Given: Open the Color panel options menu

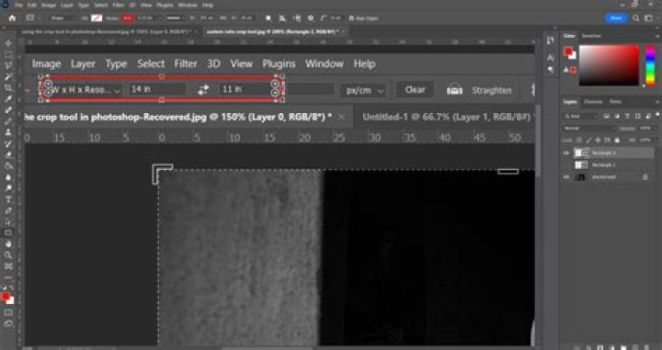Looking at the screenshot, I should pyautogui.click(x=656, y=36).
